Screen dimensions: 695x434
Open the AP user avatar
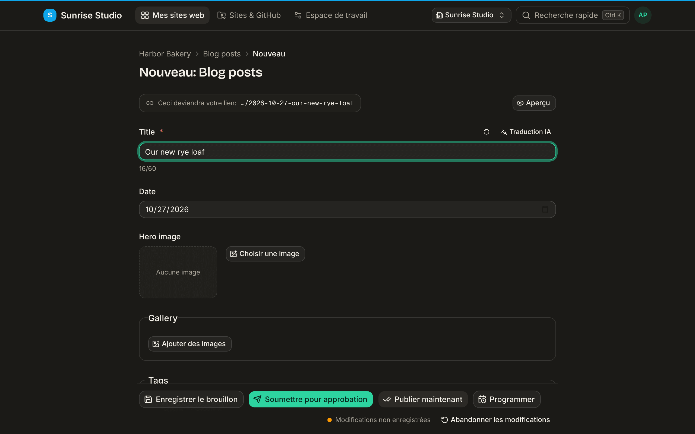643,15
